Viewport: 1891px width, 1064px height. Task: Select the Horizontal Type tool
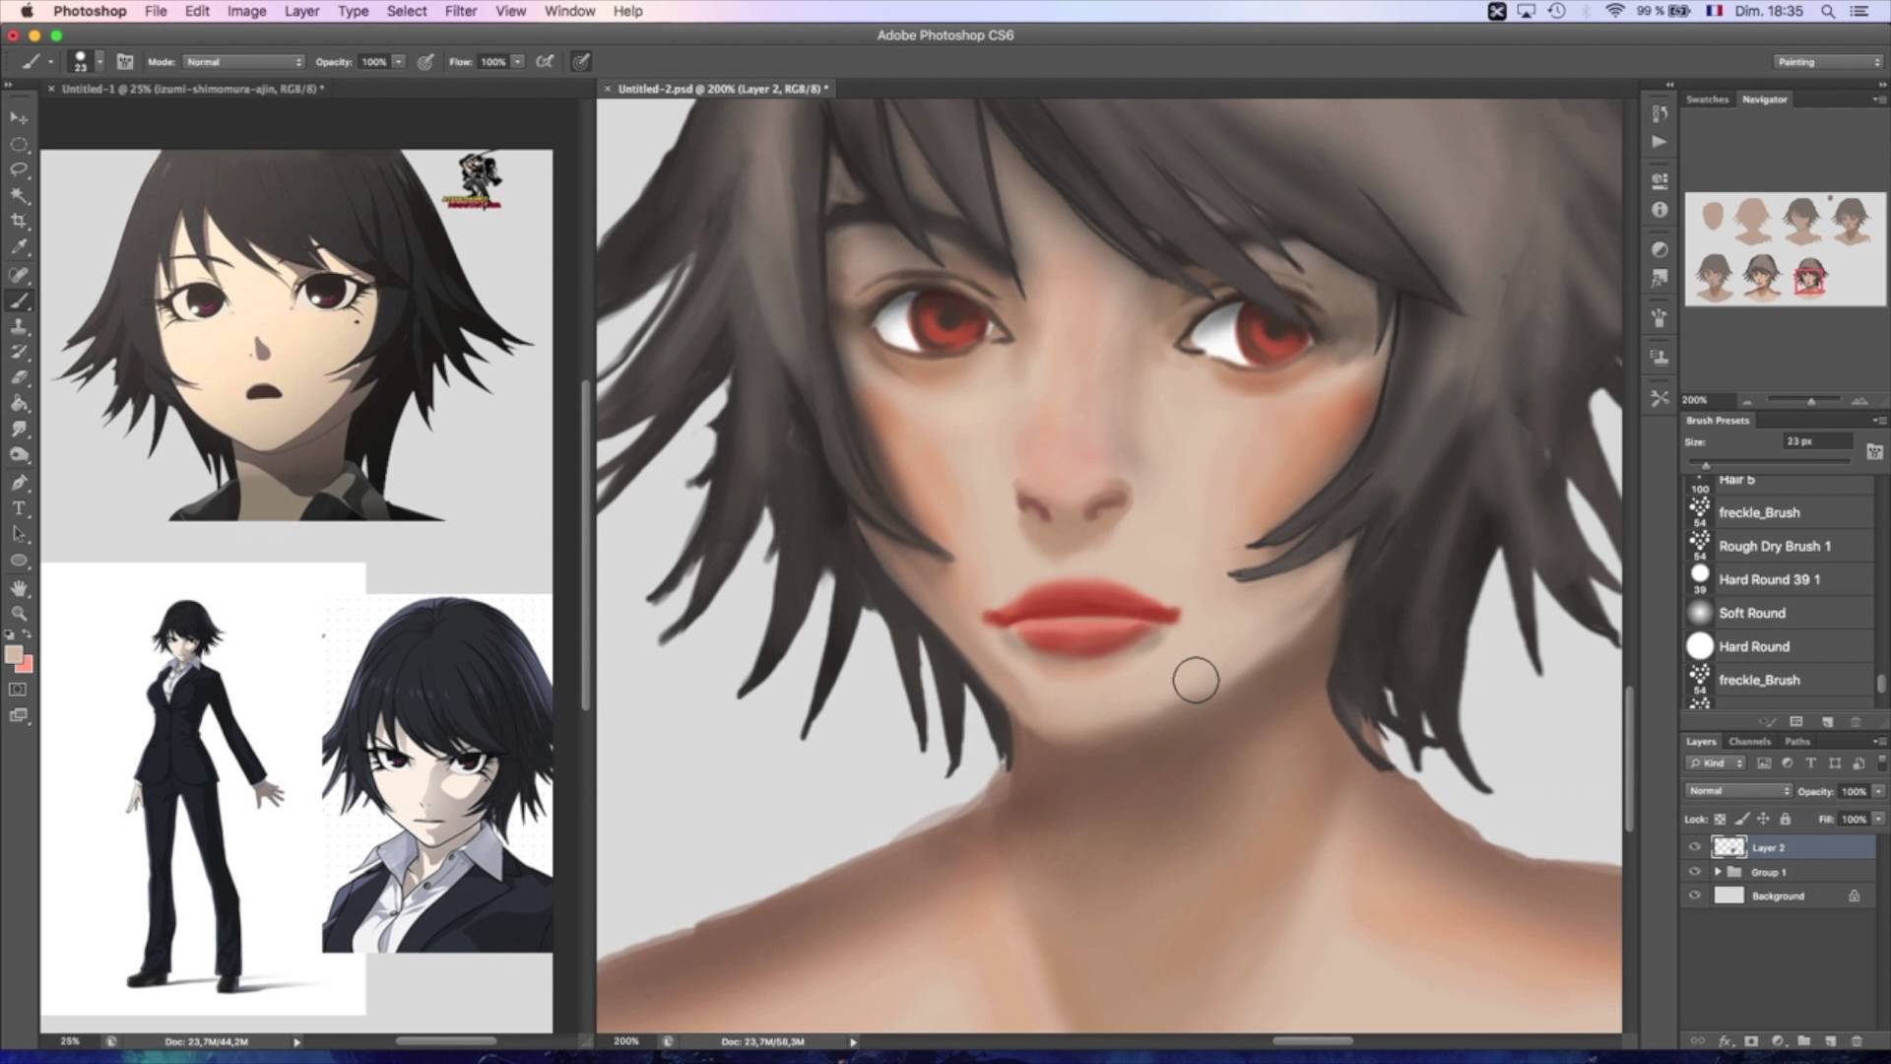pyautogui.click(x=19, y=508)
